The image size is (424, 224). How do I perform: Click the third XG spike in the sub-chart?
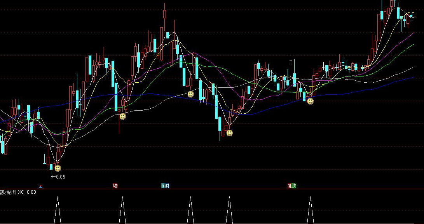191,210
